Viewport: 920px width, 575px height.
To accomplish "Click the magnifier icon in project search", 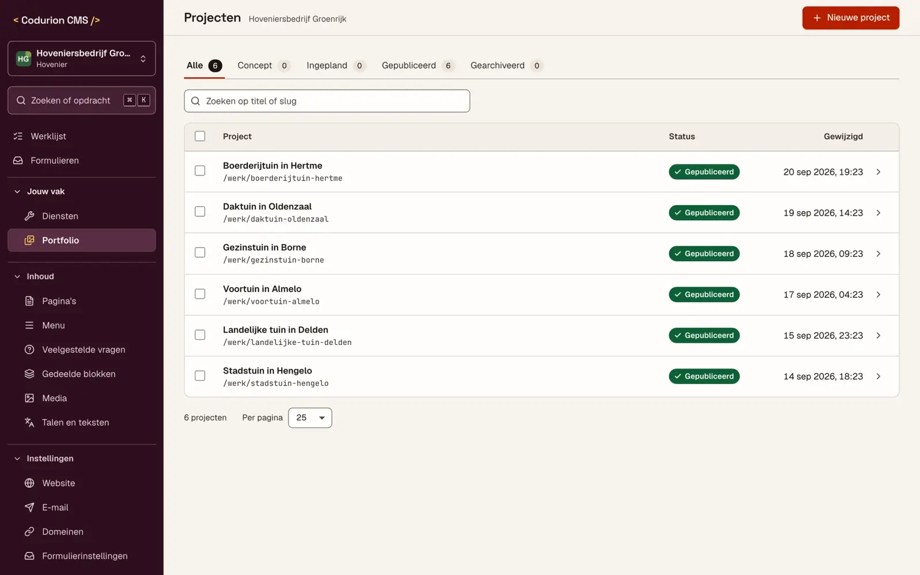I will (x=195, y=101).
